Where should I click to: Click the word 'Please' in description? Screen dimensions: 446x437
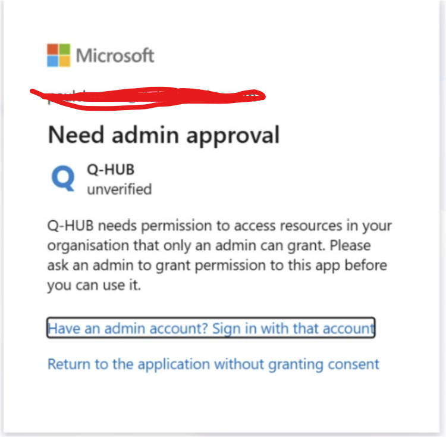pos(350,245)
